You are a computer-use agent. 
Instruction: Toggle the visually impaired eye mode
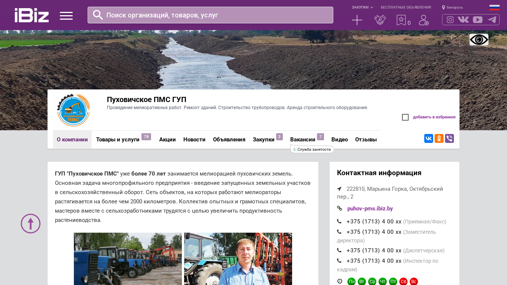pyautogui.click(x=479, y=39)
